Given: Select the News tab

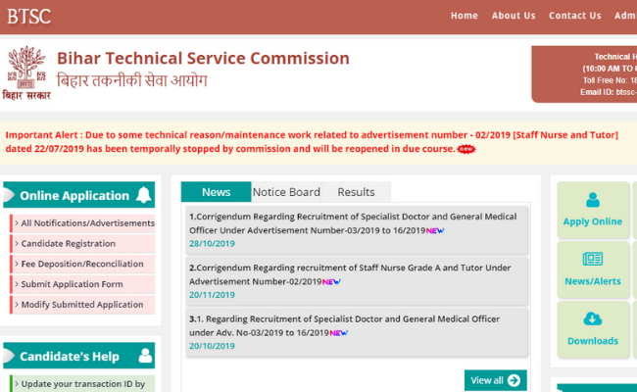Looking at the screenshot, I should pyautogui.click(x=217, y=192).
